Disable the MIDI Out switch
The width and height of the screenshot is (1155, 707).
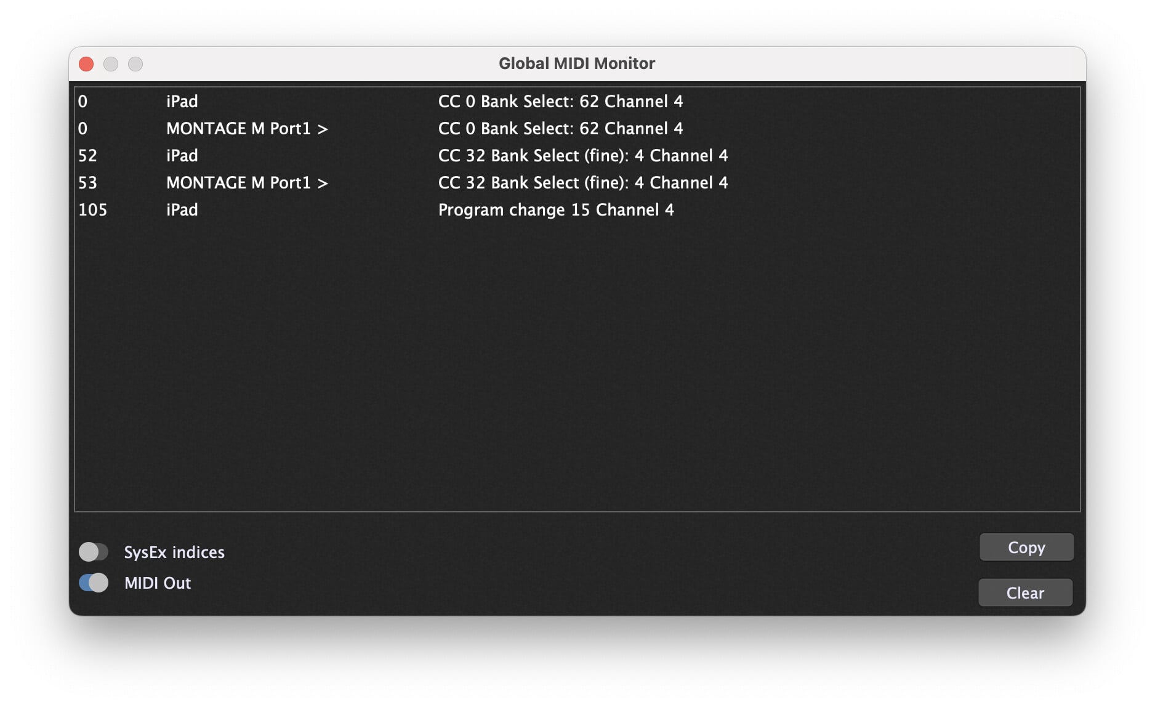coord(94,583)
